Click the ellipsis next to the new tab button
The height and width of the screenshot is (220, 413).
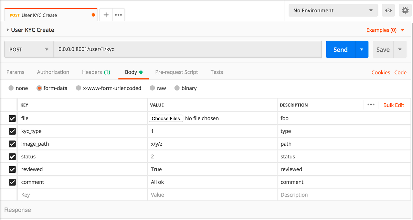[118, 15]
